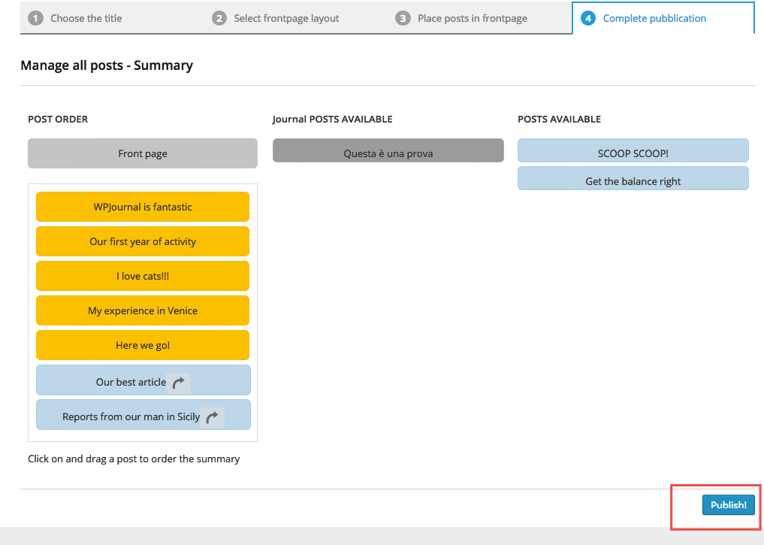Screen dimensions: 764x545
Task: Click the Front page block
Action: [x=143, y=153]
